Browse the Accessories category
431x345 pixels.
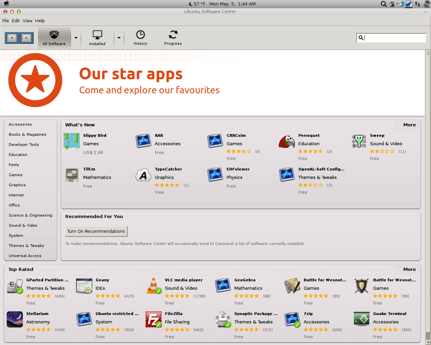click(20, 124)
